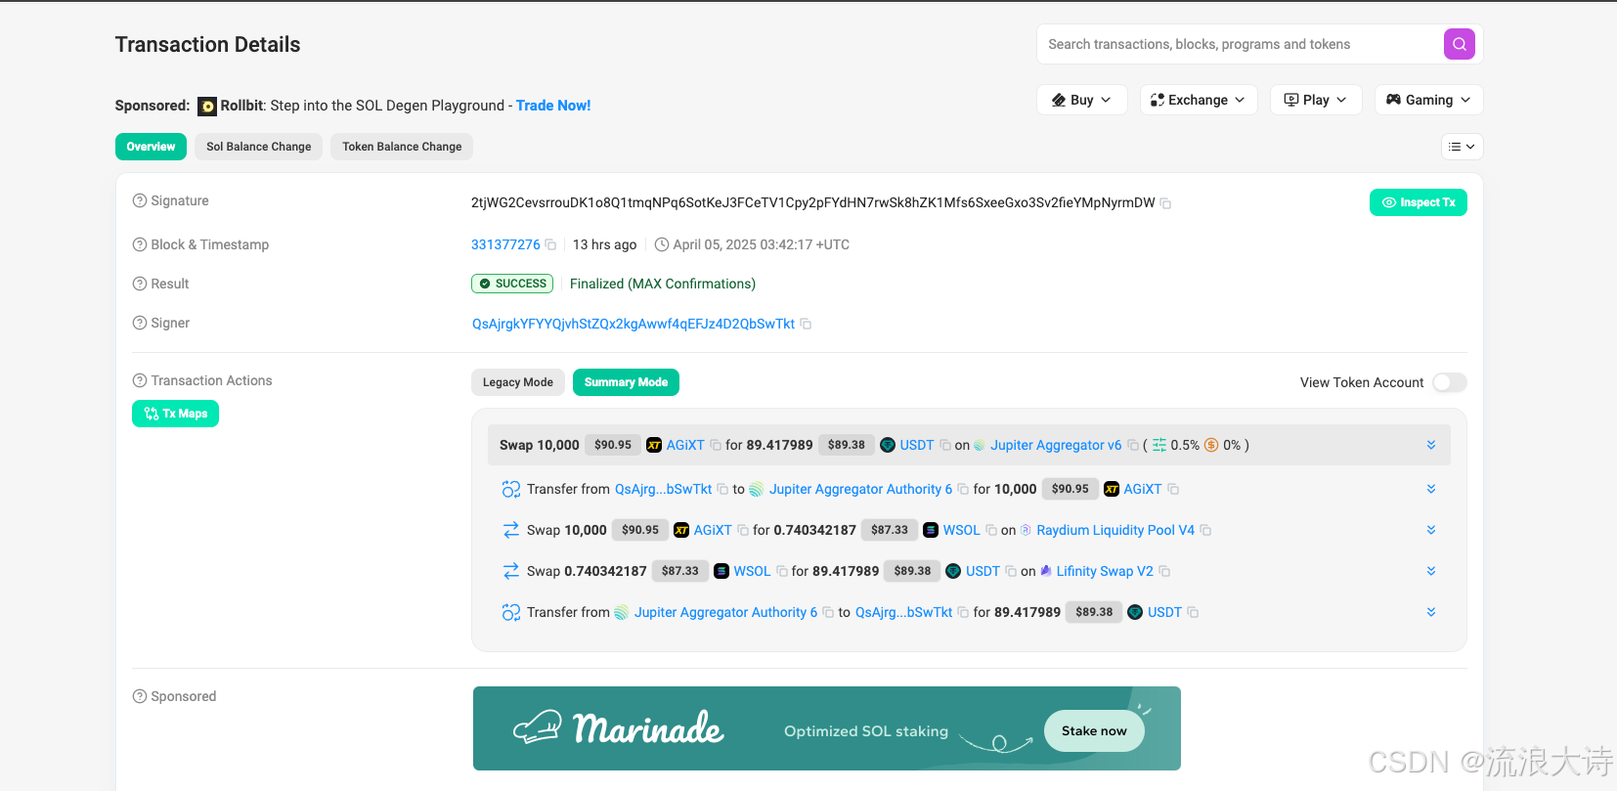Expand the top Swap 10,000 AGiXT summary row

coord(1431,445)
